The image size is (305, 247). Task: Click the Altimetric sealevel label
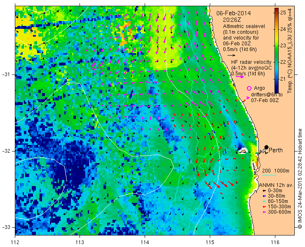(244, 26)
